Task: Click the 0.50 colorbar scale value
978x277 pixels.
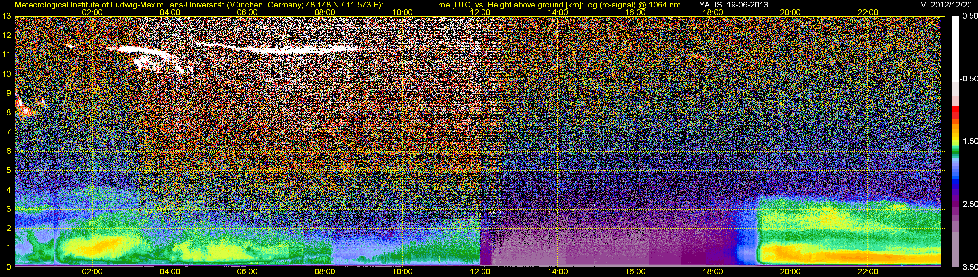Action: point(970,16)
